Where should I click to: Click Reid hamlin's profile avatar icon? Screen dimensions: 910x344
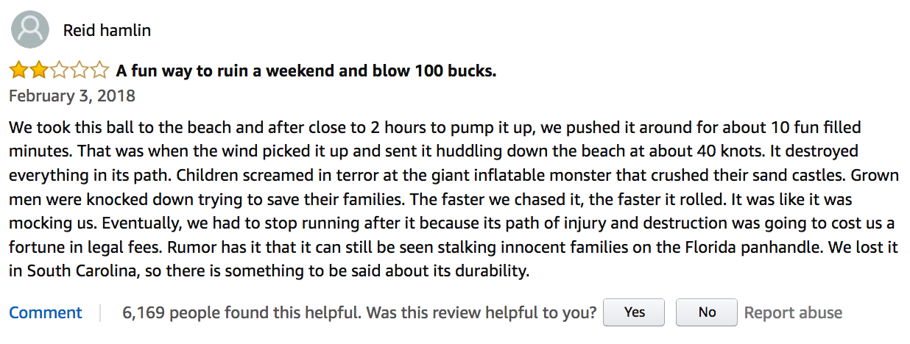(31, 30)
